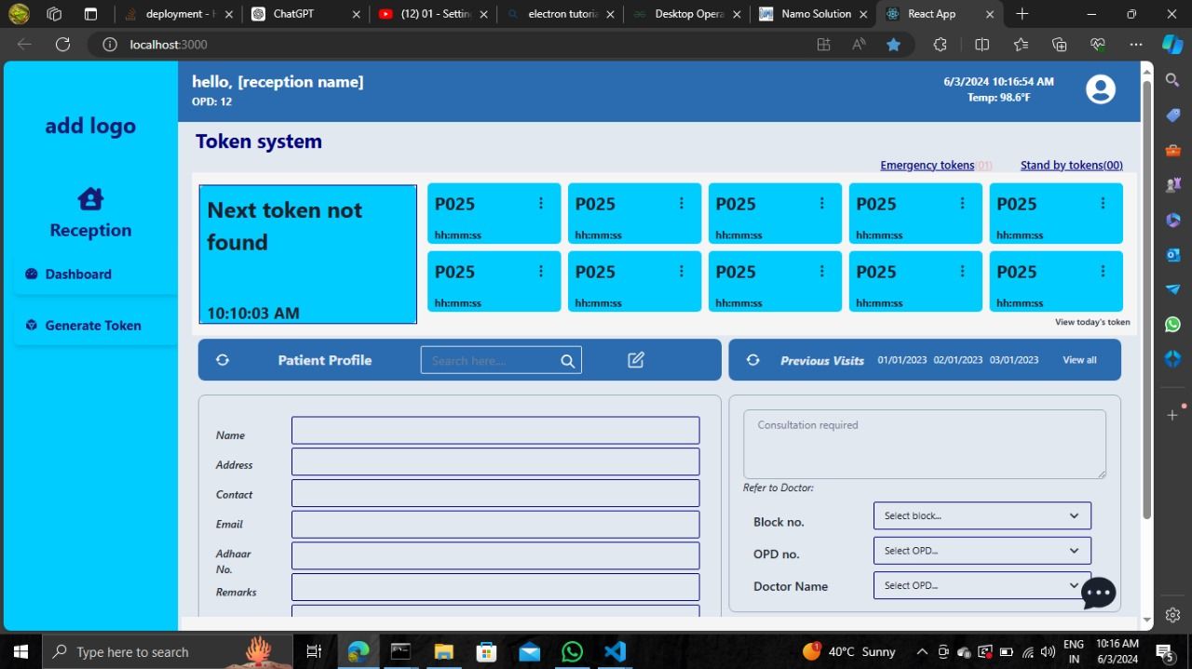The height and width of the screenshot is (669, 1192).
Task: Click the refresh icon in the Previous Visits panel
Action: pyautogui.click(x=752, y=359)
